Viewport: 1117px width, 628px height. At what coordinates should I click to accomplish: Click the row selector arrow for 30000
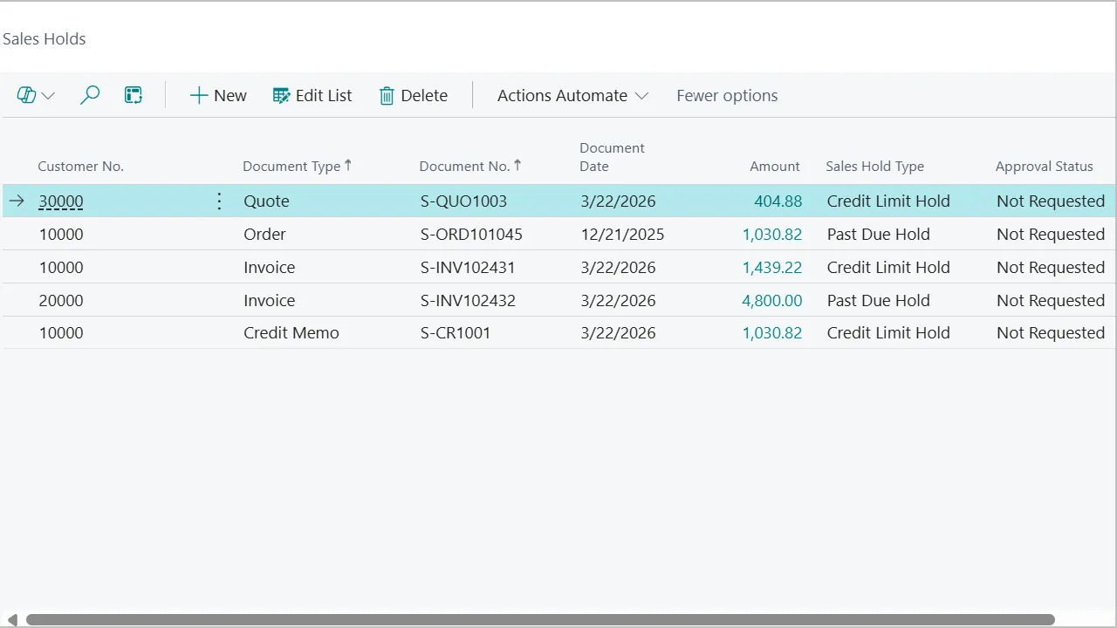[17, 201]
